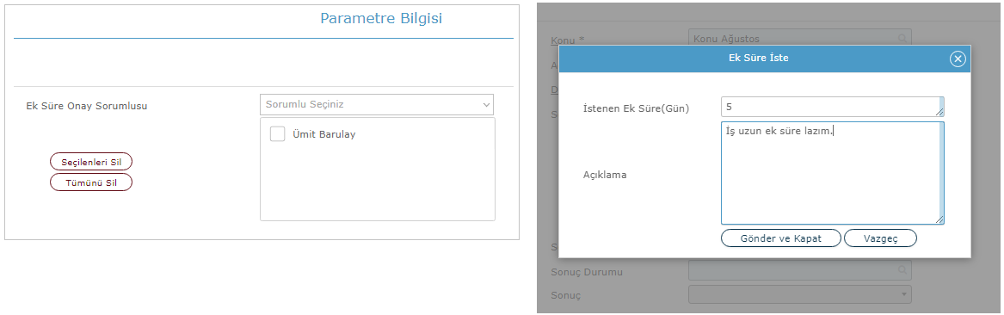Click the Açıklama textarea scrollbar

pyautogui.click(x=941, y=169)
